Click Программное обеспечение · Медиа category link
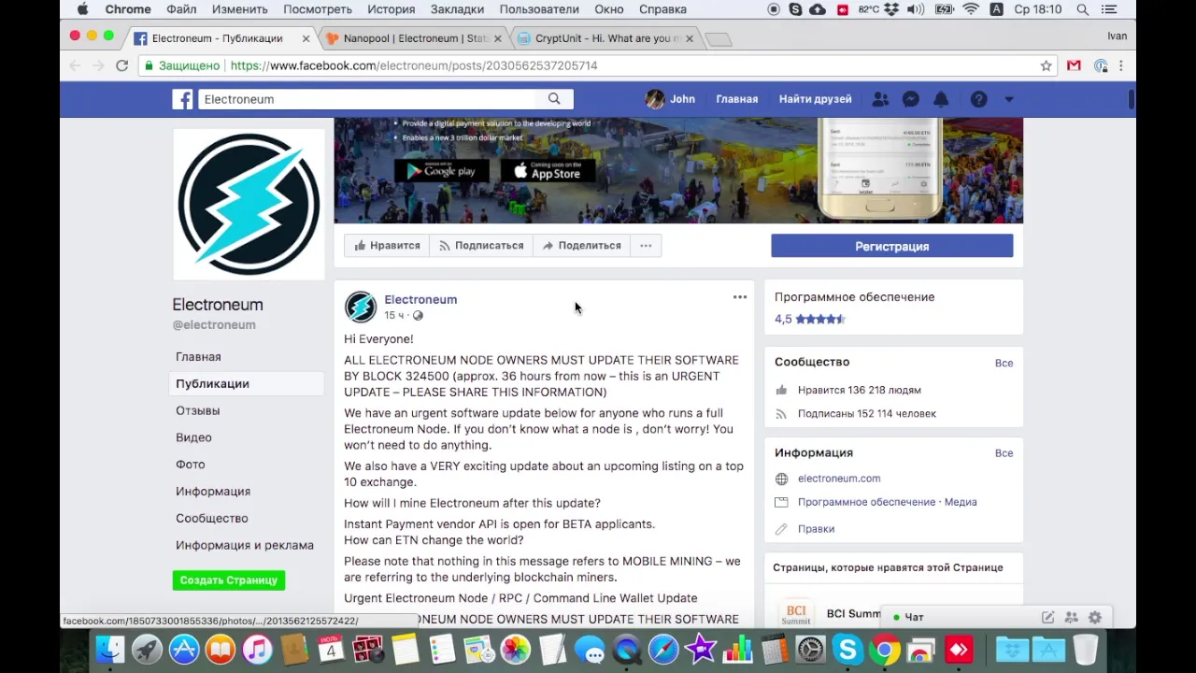Image resolution: width=1196 pixels, height=673 pixels. (887, 502)
